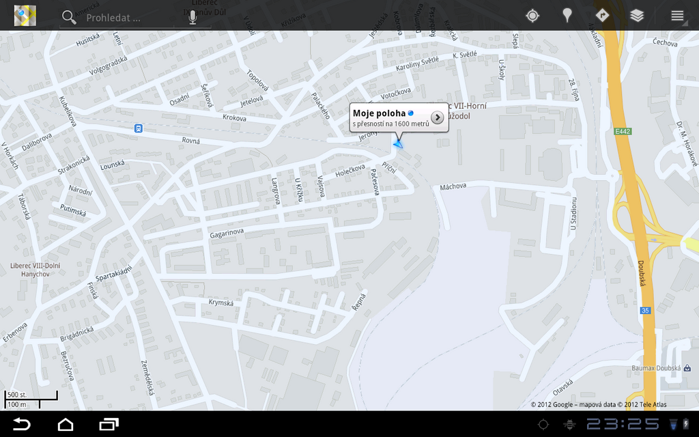This screenshot has height=437, width=699.
Task: Center map on my location
Action: click(532, 16)
